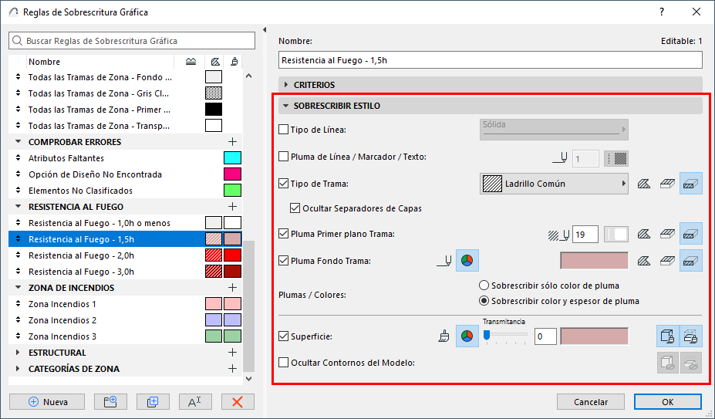Click the duplicate rule icon button
Screen dimensions: 715x419
153,402
